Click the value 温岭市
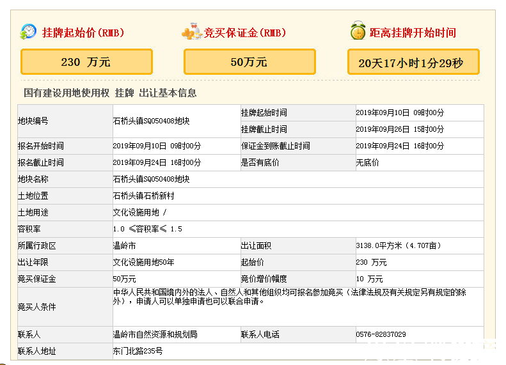Image resolution: width=506 pixels, height=365 pixels. [x=124, y=245]
